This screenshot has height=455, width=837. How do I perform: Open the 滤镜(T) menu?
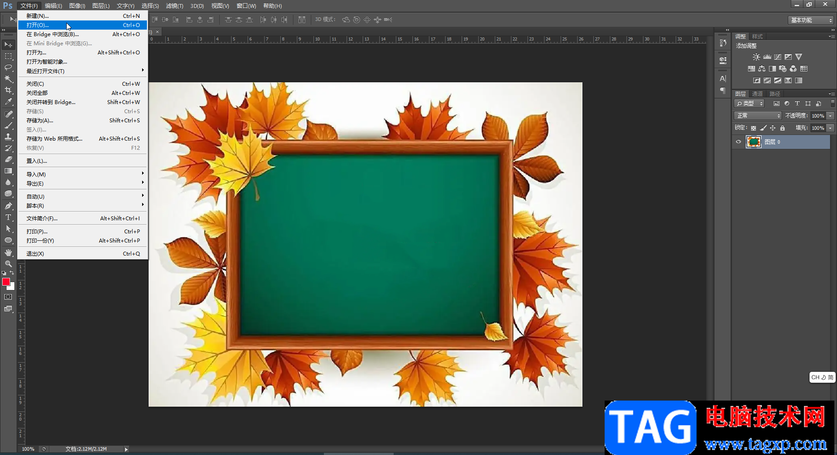click(x=174, y=6)
